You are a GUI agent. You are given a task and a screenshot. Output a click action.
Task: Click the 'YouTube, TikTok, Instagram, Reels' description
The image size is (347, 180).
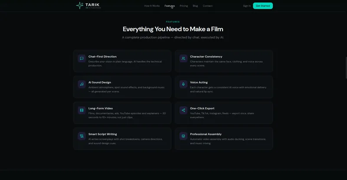click(222, 115)
